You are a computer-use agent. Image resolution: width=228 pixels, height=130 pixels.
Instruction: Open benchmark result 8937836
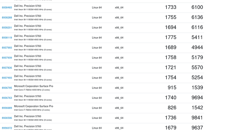[x=7, y=68]
